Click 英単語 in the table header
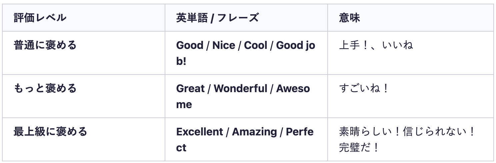The width and height of the screenshot is (496, 163). pos(192,18)
